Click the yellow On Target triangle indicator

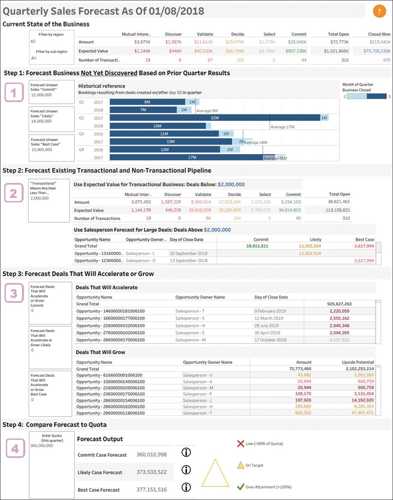click(x=216, y=473)
